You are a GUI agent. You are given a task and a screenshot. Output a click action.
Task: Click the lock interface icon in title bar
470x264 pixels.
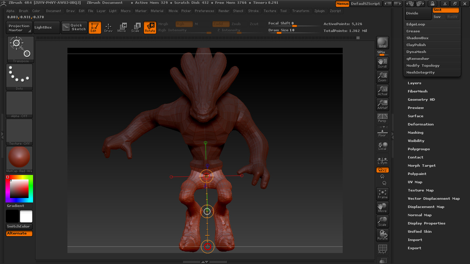tap(432, 4)
